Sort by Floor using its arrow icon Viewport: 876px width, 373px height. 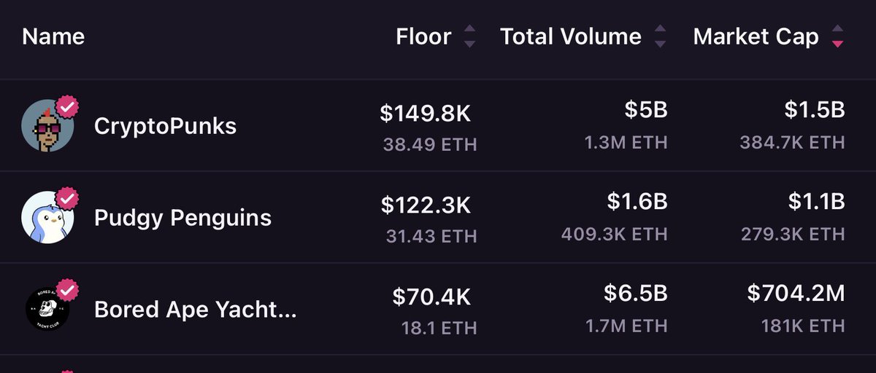(x=469, y=36)
